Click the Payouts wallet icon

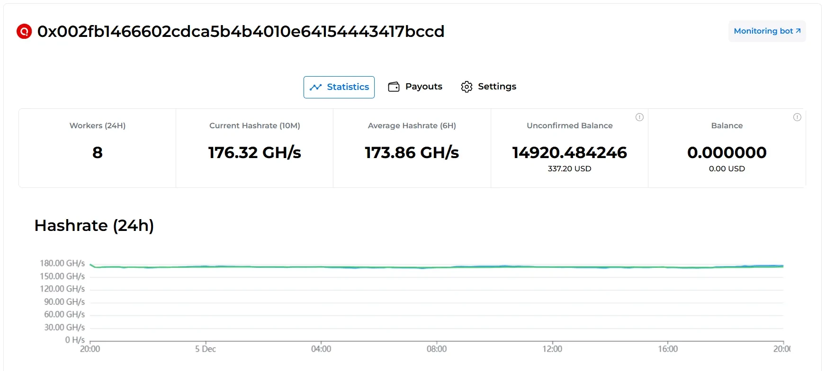point(394,87)
